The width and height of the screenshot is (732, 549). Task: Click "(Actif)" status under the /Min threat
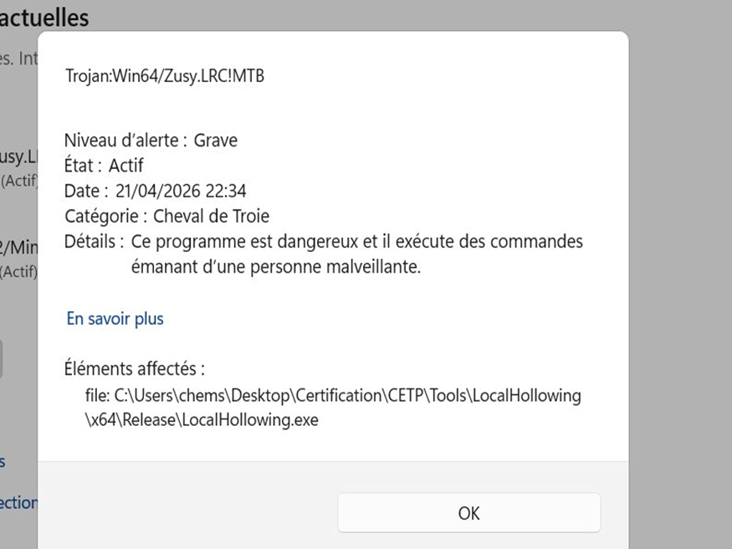pos(18,271)
